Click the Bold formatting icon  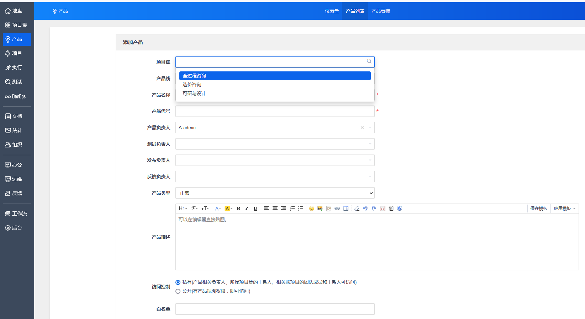tap(238, 209)
